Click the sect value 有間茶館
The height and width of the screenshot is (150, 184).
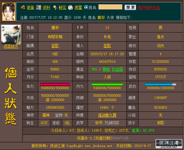click(x=55, y=37)
